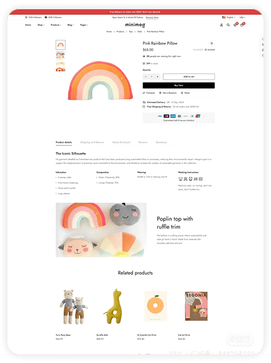Expand the USD currency dropdown
The width and height of the screenshot is (271, 363).
click(242, 17)
